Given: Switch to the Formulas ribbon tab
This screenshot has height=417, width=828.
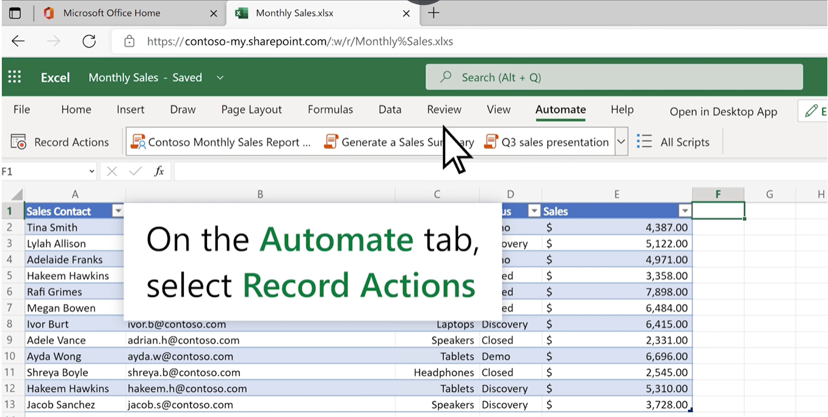Looking at the screenshot, I should [330, 110].
